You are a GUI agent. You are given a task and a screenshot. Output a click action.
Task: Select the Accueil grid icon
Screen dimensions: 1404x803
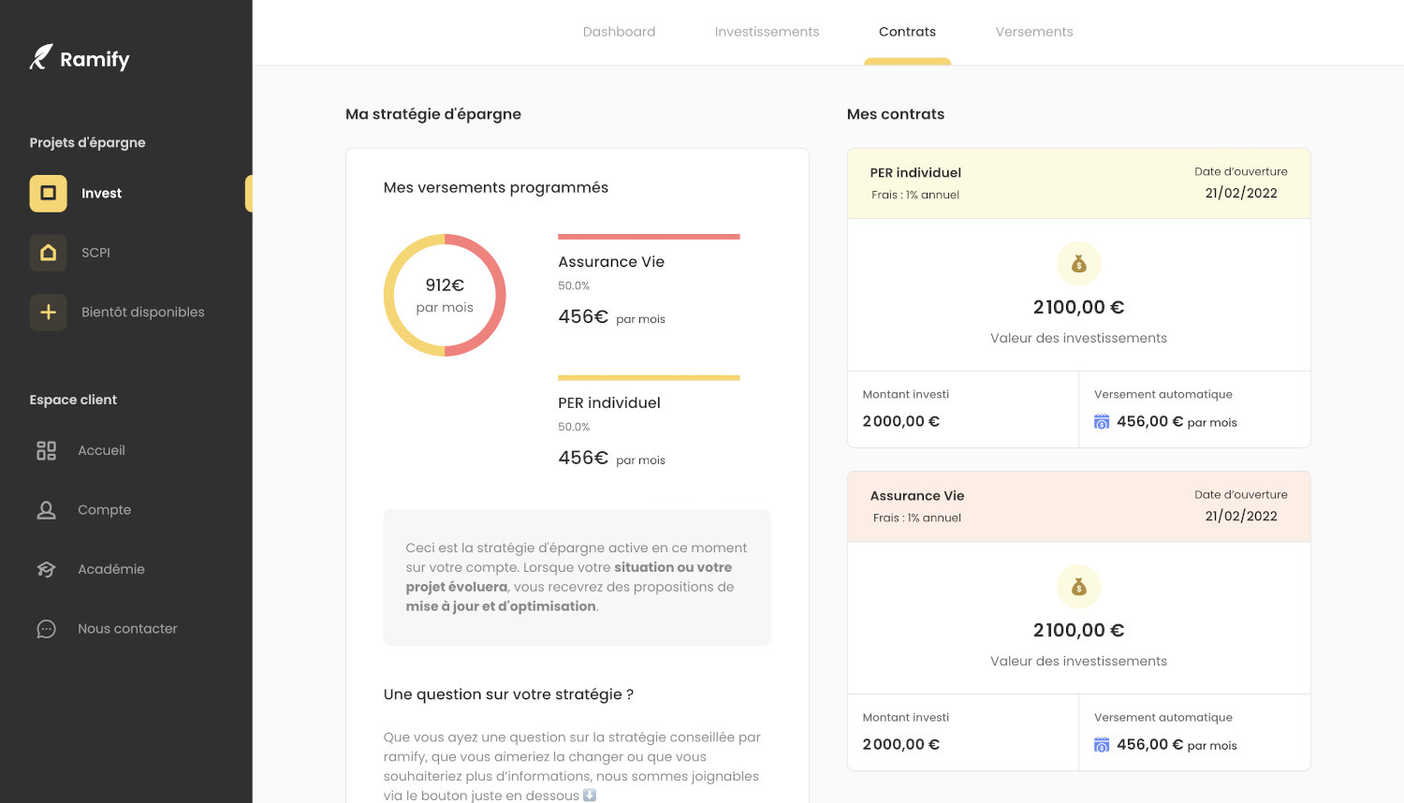coord(45,450)
